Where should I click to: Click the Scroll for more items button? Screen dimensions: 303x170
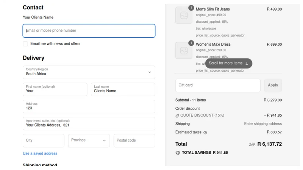click(x=229, y=63)
